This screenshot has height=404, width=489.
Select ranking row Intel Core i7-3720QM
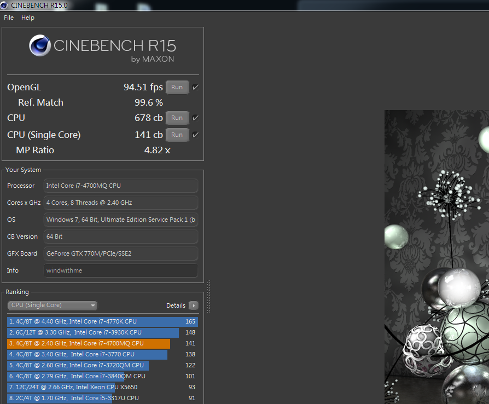point(102,365)
